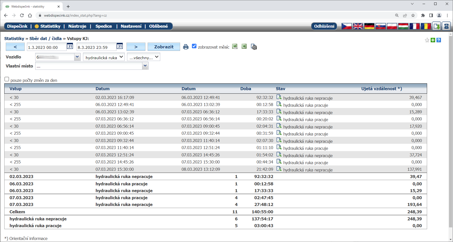This screenshot has width=453, height=242.
Task: Expand the Vozidlo vehicle dropdown
Action: 77,57
